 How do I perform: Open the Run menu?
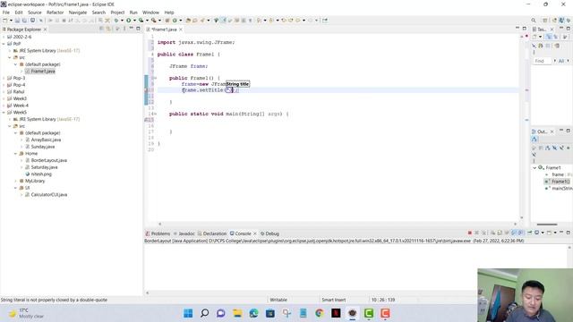click(133, 13)
